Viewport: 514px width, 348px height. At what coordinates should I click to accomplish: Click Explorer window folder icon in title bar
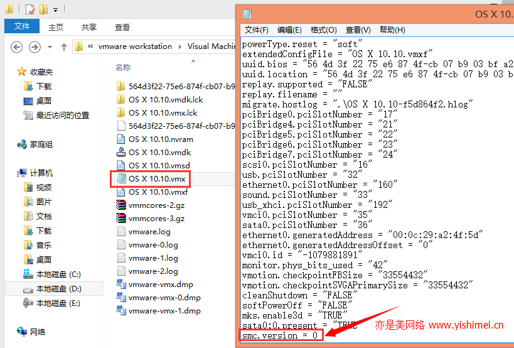(x=9, y=9)
